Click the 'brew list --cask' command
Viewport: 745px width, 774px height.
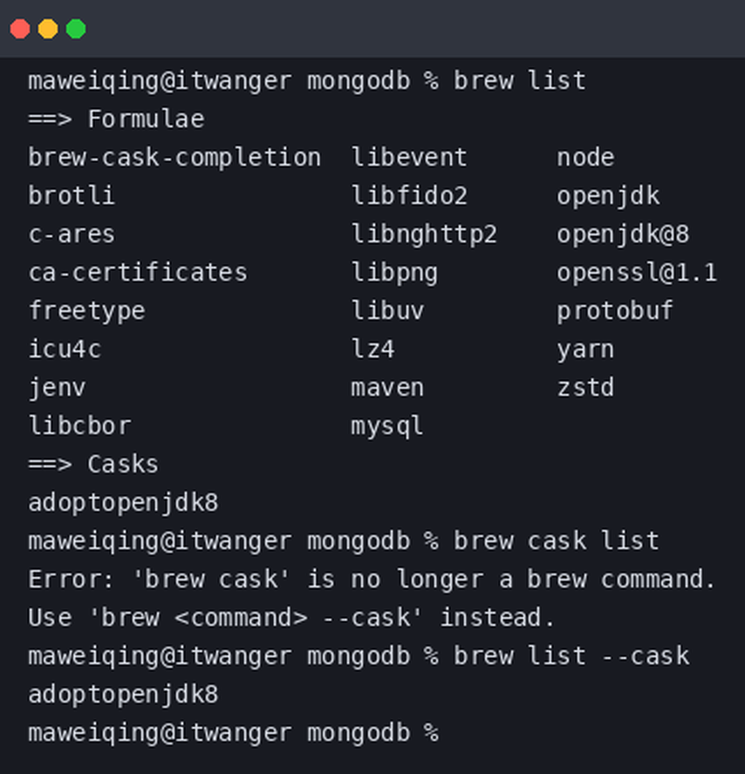pos(571,656)
